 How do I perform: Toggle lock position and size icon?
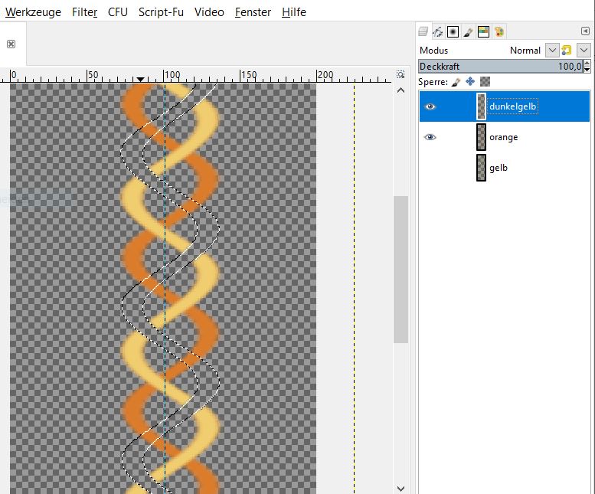coord(470,82)
